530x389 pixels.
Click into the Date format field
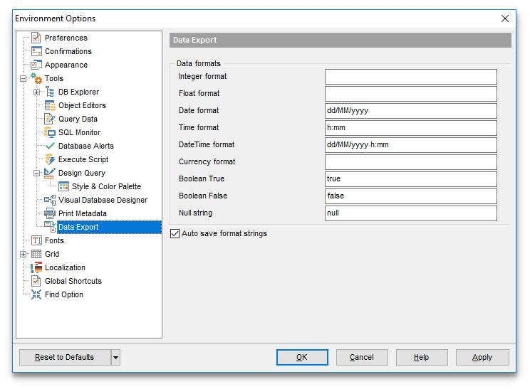pyautogui.click(x=410, y=111)
